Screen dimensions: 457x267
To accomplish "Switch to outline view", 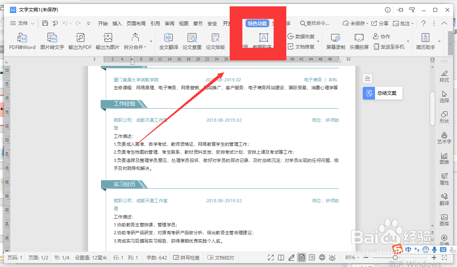I will (312, 258).
